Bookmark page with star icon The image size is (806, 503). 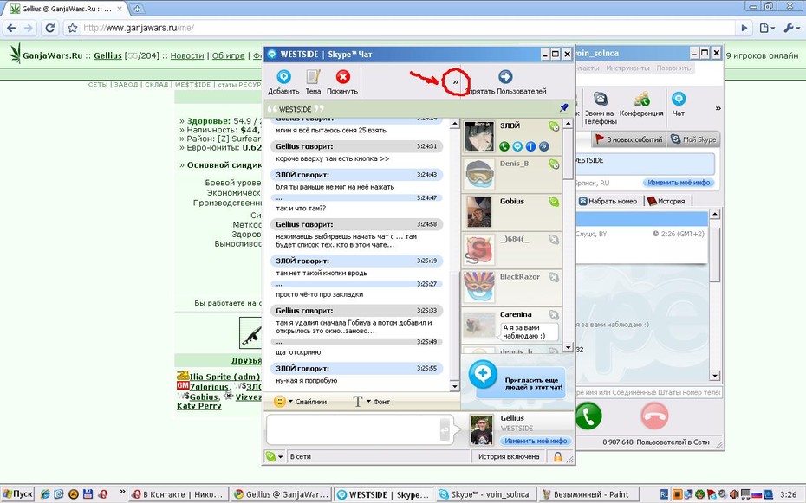pos(73,28)
